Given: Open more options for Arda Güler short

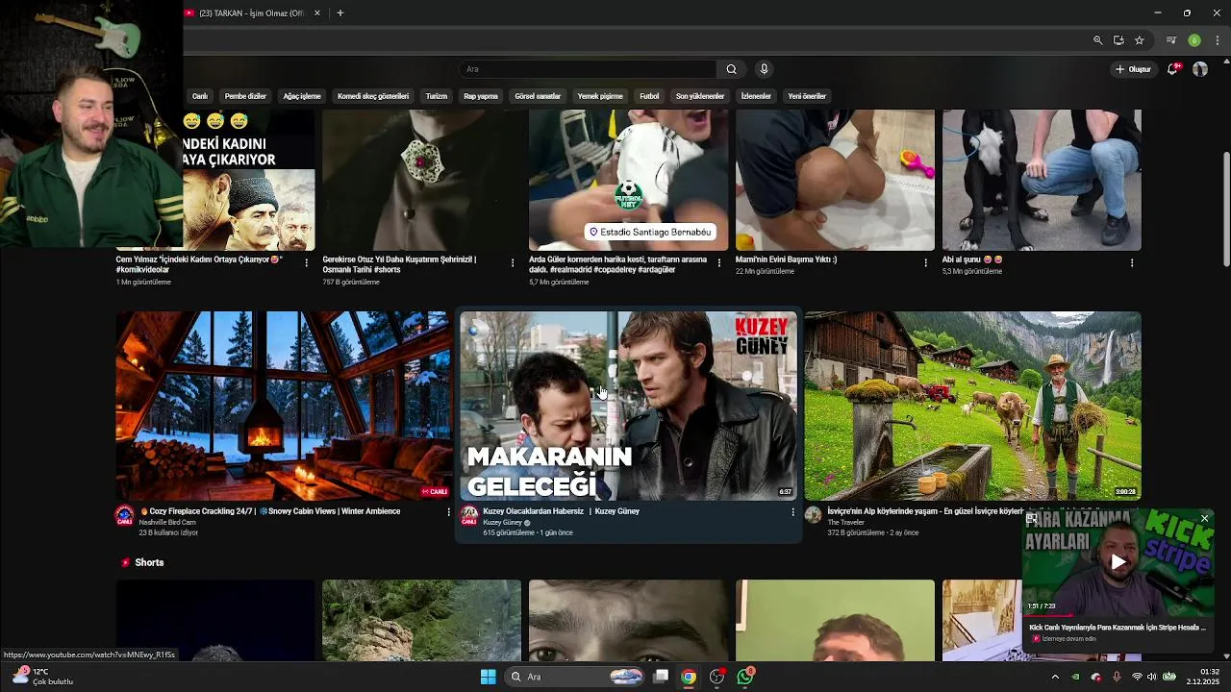Looking at the screenshot, I should (719, 262).
